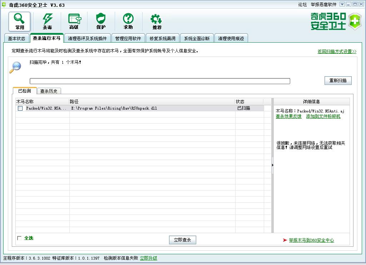Image resolution: width=366 pixels, height=265 pixels.
Task: Open the 举报恶意软件 title bar link
Action: [x=323, y=4]
